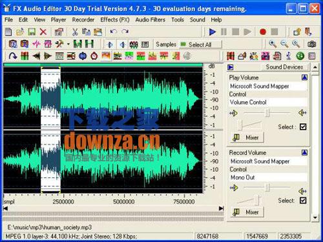The width and height of the screenshot is (323, 242).
Task: Pause playback
Action: pos(224,32)
